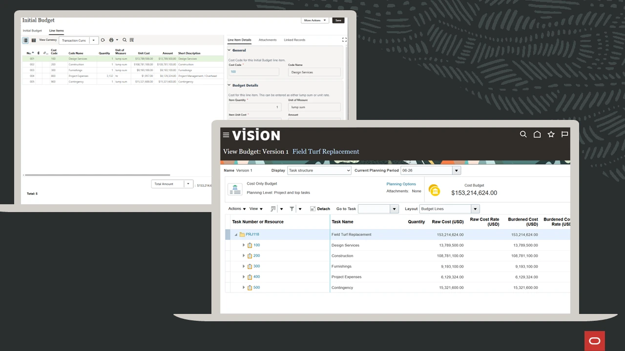Open the task 500 link
The height and width of the screenshot is (351, 625).
[256, 288]
